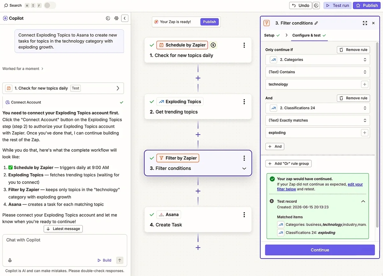
Task: Add "Or" rule group
Action: (x=289, y=164)
